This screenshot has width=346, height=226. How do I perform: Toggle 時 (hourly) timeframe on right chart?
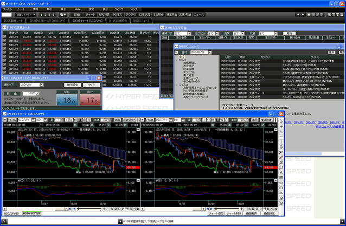click(213, 120)
